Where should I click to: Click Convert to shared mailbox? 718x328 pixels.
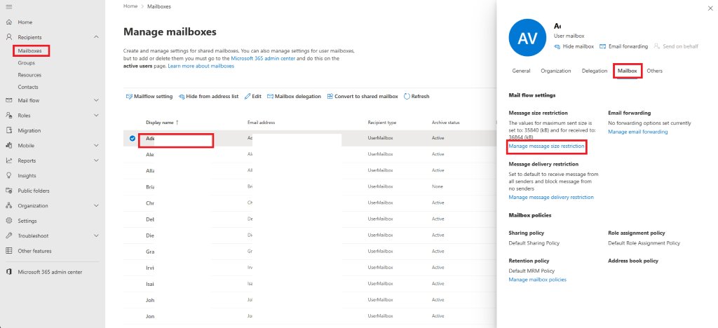coord(363,97)
